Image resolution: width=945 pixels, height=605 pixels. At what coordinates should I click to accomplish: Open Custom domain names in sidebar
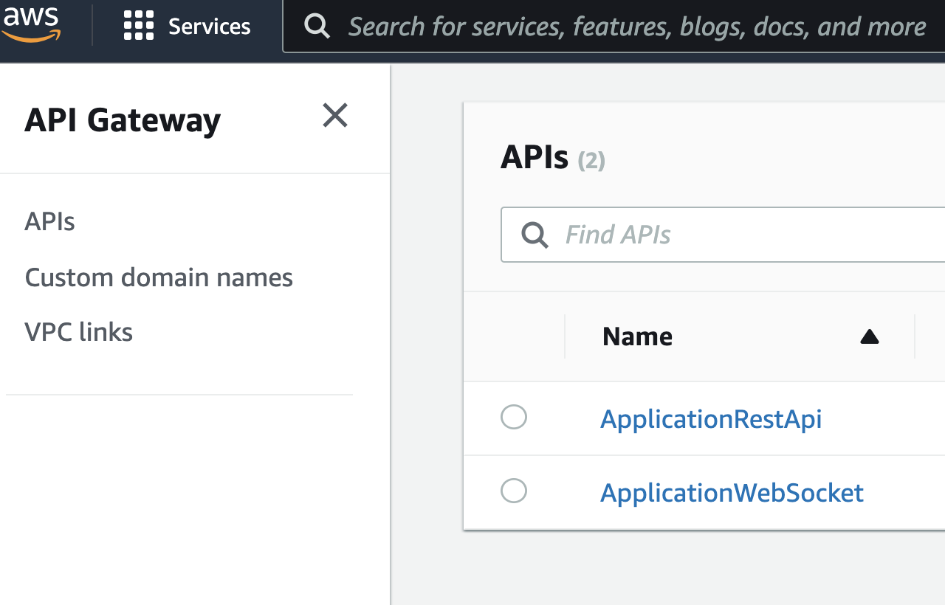tap(159, 277)
